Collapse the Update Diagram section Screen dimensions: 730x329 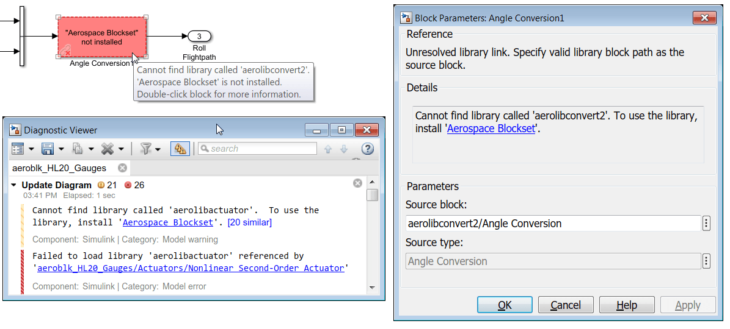coord(13,185)
